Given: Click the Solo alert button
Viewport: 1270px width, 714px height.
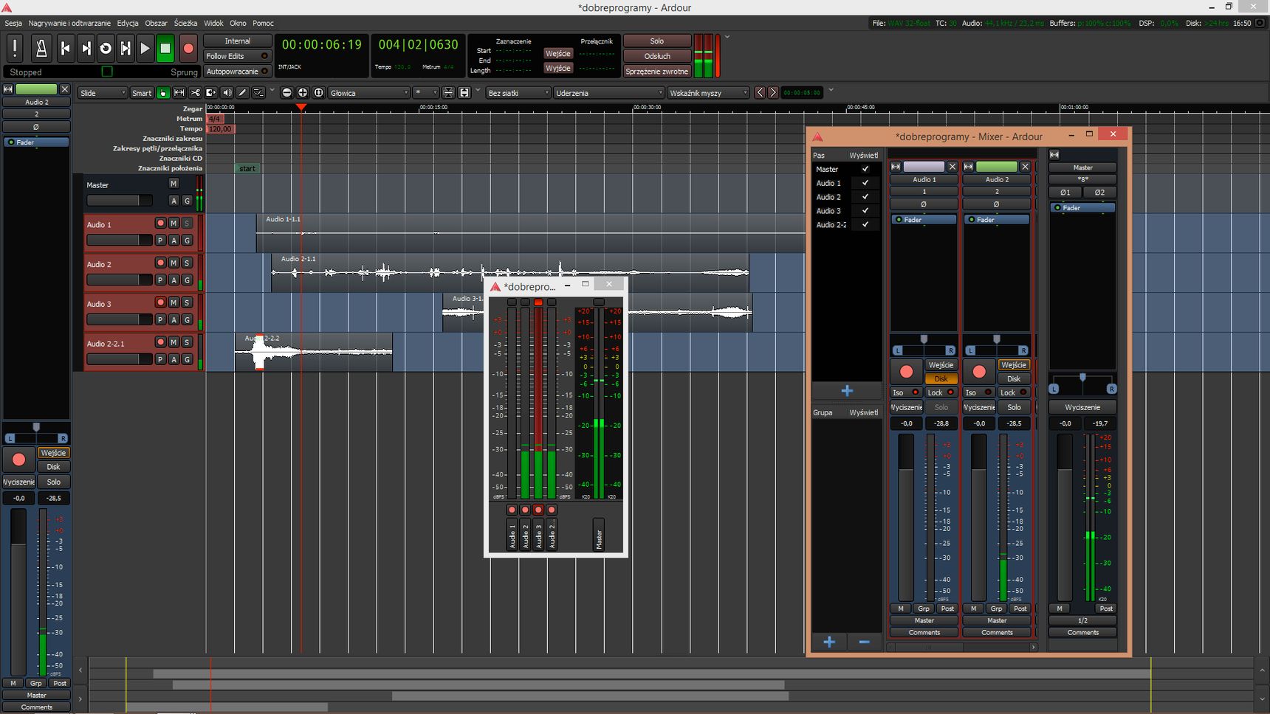Looking at the screenshot, I should pyautogui.click(x=657, y=41).
